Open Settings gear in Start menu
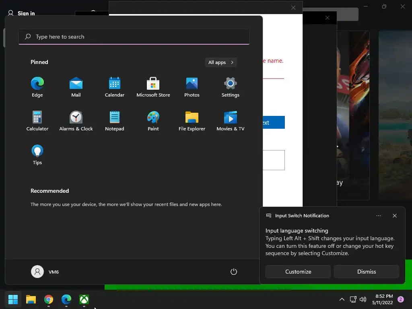This screenshot has width=412, height=309. tap(231, 87)
